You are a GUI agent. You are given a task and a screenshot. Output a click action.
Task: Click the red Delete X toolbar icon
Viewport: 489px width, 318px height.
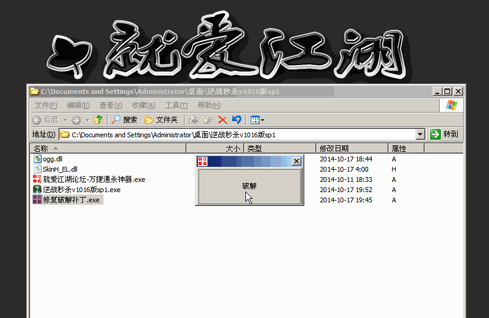click(223, 120)
